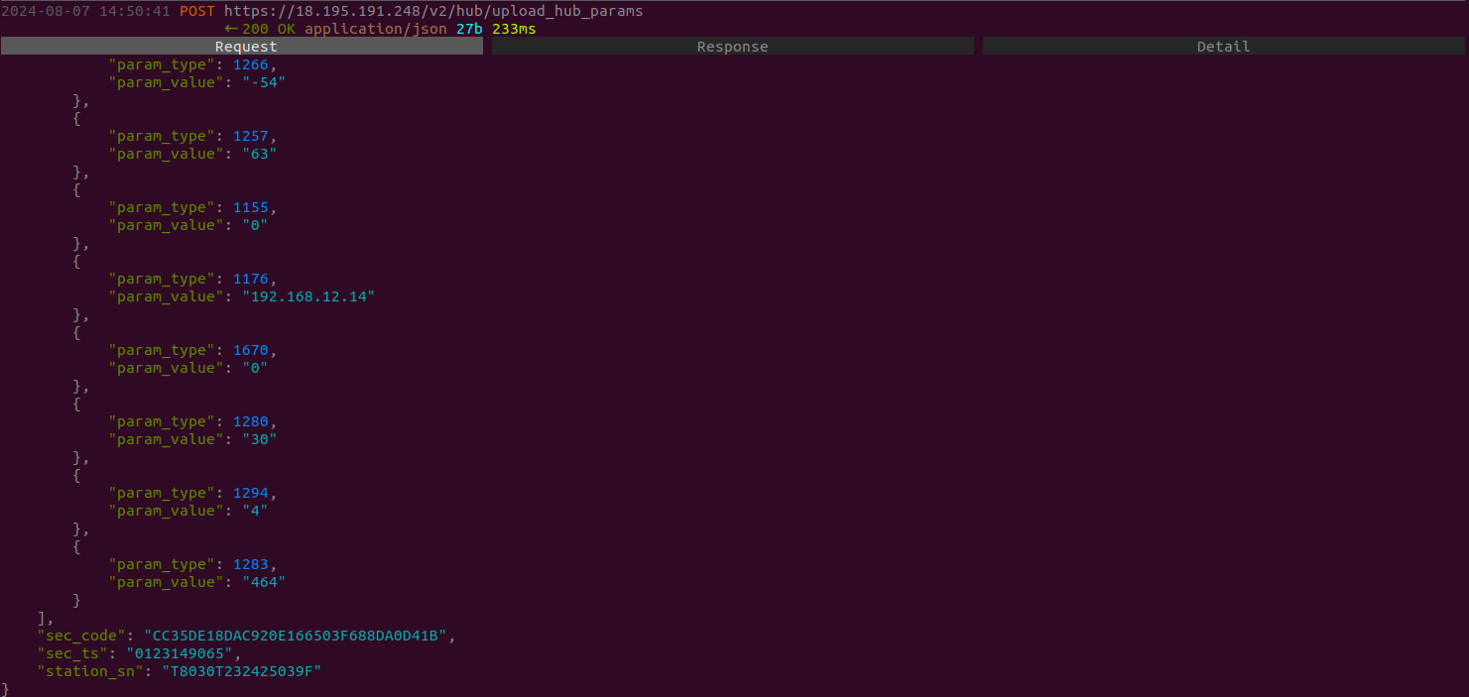Select param_value "30"
This screenshot has width=1469, height=697.
(x=259, y=439)
